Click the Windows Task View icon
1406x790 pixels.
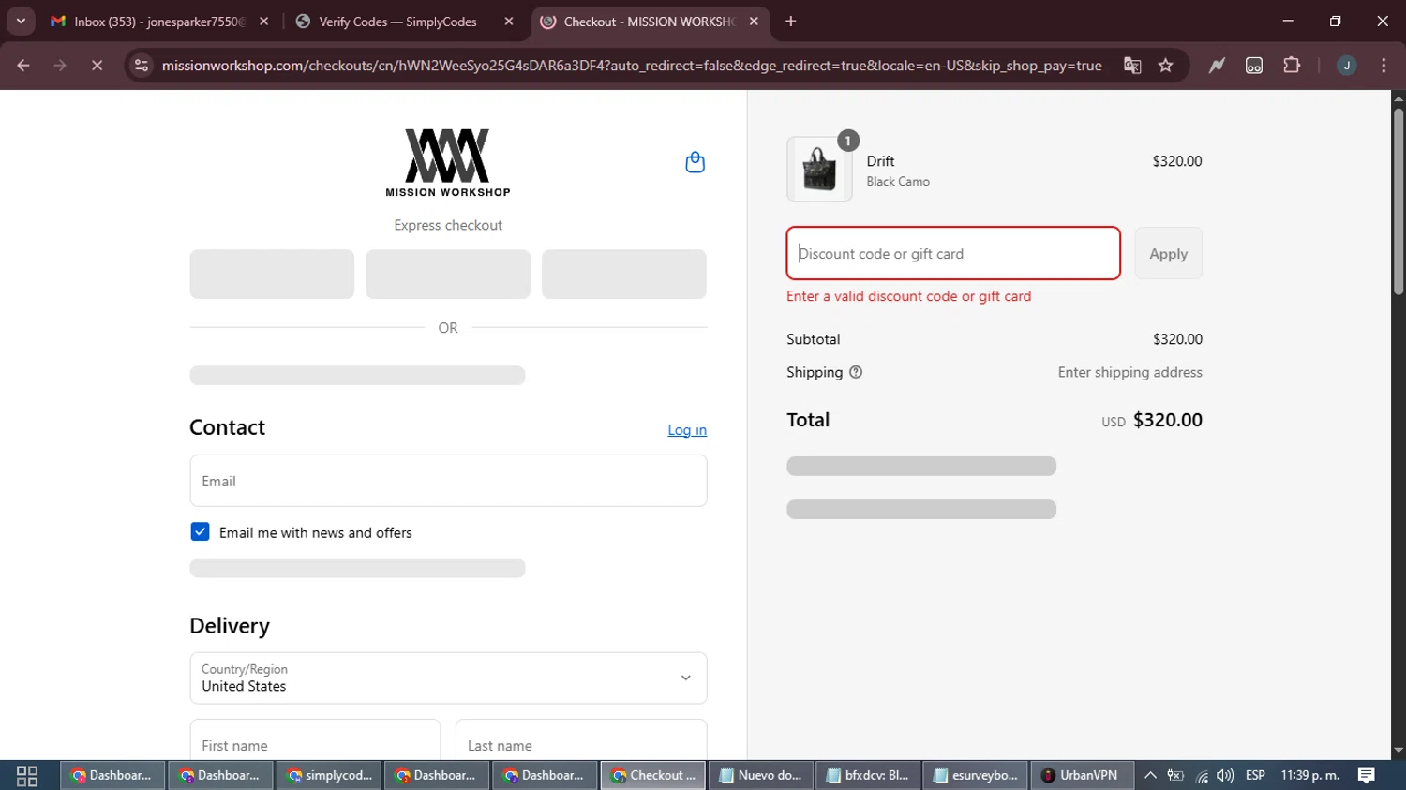27,775
